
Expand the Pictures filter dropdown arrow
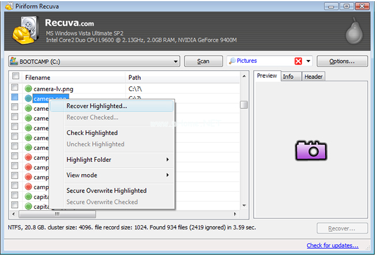308,61
